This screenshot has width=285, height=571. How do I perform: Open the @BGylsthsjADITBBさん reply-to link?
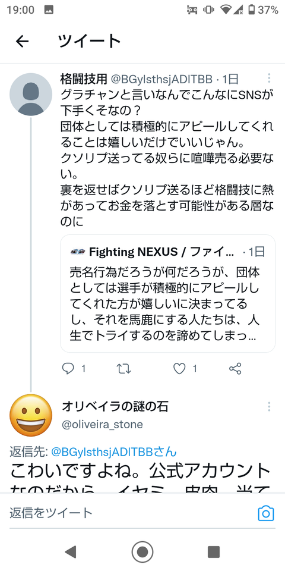[114, 451]
